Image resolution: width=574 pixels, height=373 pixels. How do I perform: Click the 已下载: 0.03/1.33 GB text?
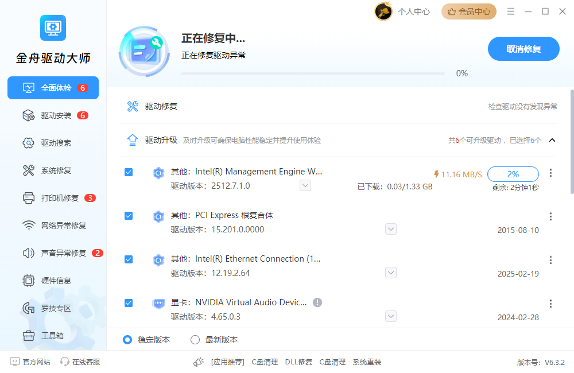tap(395, 187)
